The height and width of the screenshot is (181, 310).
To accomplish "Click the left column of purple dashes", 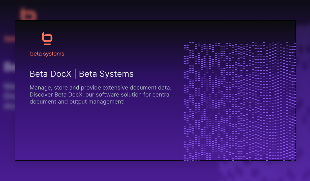I will (x=185, y=101).
